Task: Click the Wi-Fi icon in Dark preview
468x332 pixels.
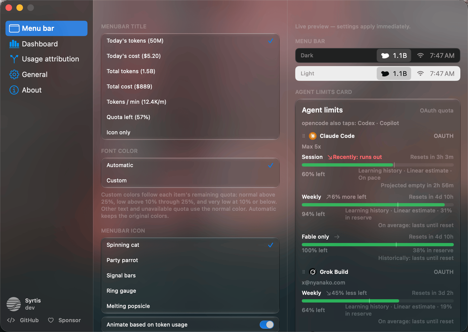Action: pos(420,56)
